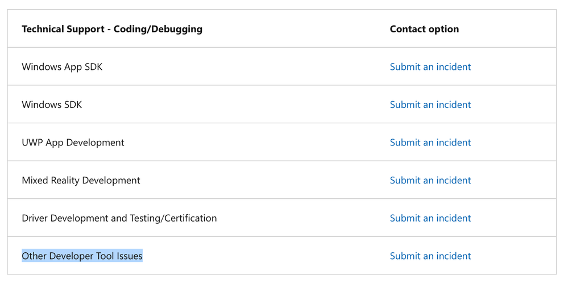Open Submit an incident for Windows App SDK
The height and width of the screenshot is (288, 568).
(430, 67)
